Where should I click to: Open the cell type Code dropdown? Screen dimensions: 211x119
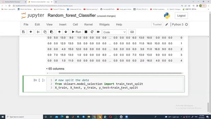(x=114, y=32)
